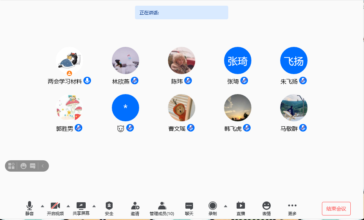Click the name text 马敬群
The image size is (364, 220).
tap(289, 129)
